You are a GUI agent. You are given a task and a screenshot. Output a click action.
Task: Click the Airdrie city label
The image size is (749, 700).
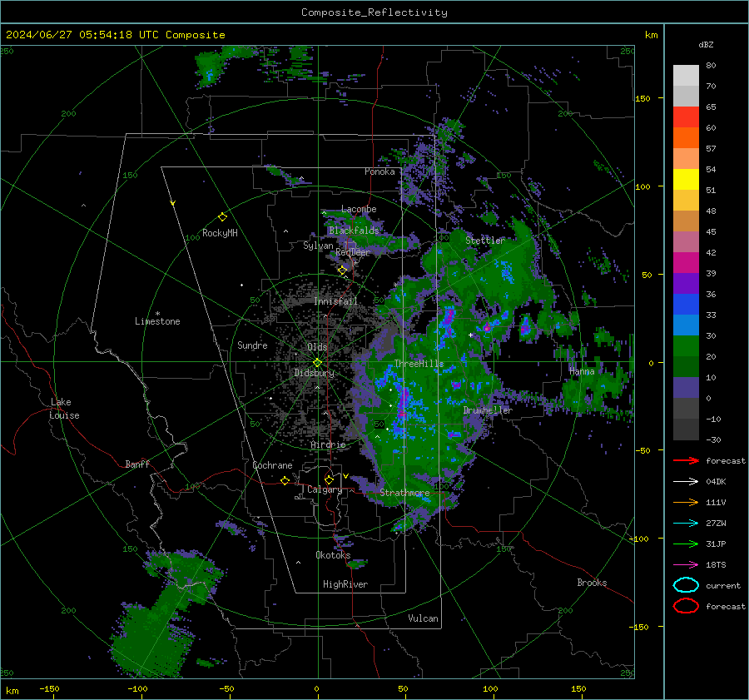(x=328, y=444)
